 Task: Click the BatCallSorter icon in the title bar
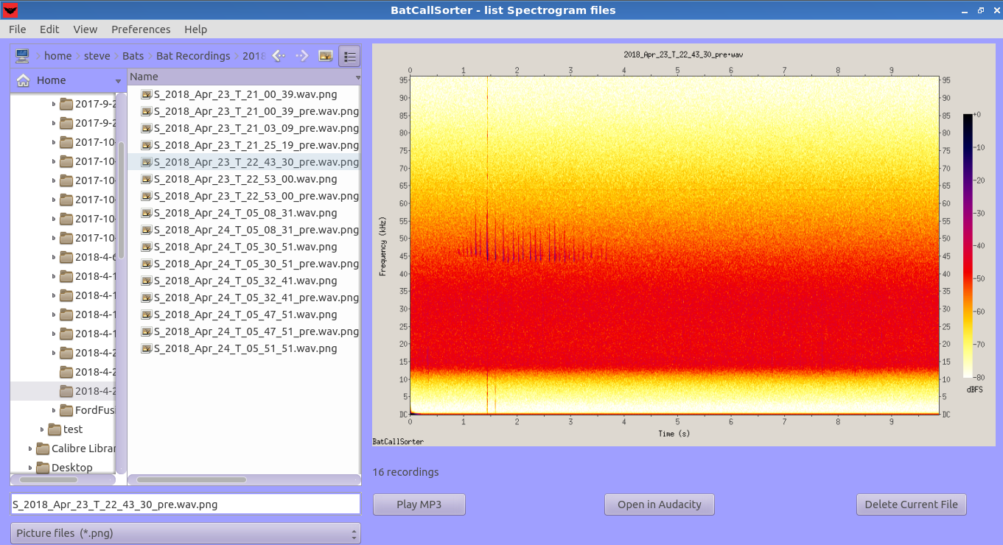(x=10, y=10)
